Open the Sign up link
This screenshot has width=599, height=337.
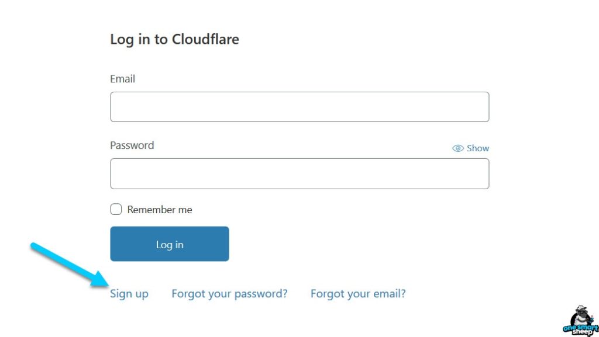pyautogui.click(x=129, y=294)
